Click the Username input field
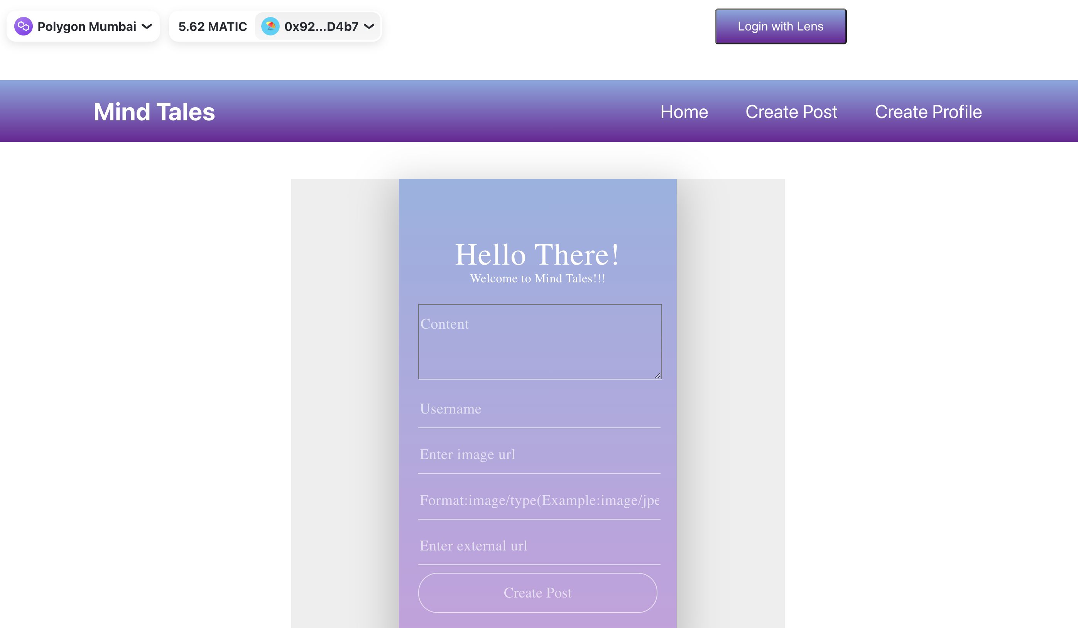 tap(538, 410)
